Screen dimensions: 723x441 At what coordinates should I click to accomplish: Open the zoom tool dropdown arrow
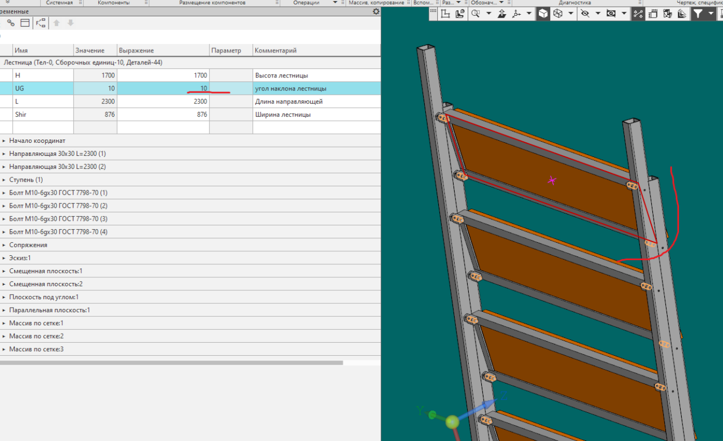pyautogui.click(x=489, y=14)
